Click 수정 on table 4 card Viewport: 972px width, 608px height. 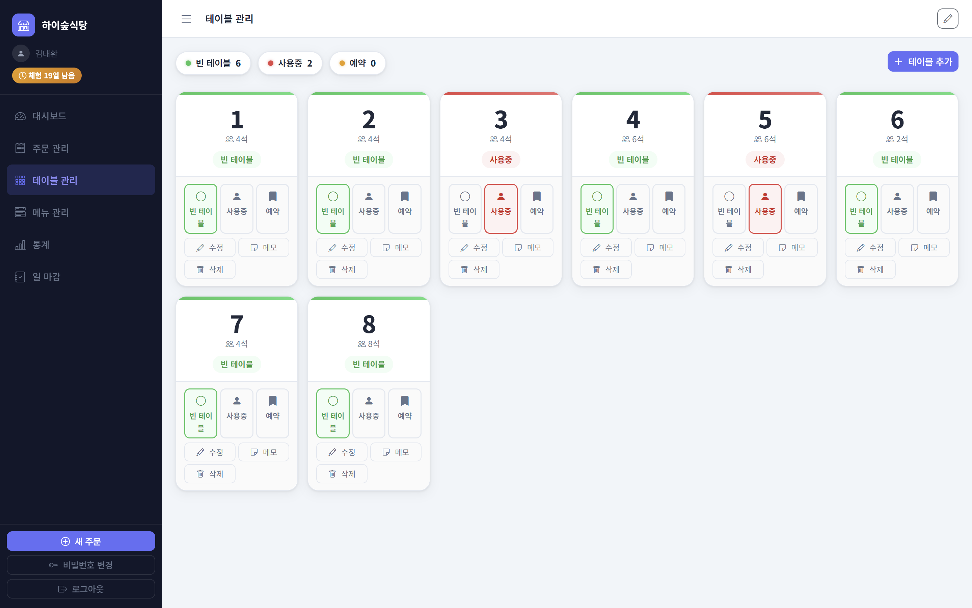(606, 248)
